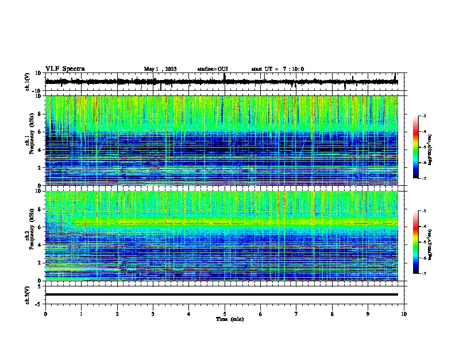Click the log(PSD) label beside ch.1 color bar

click(430, 150)
